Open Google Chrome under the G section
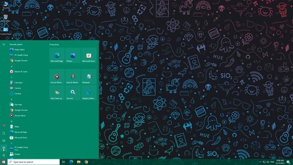 coord(27,110)
